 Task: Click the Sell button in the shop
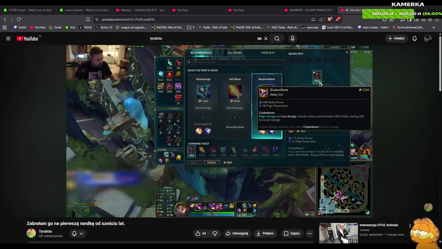coord(194,163)
